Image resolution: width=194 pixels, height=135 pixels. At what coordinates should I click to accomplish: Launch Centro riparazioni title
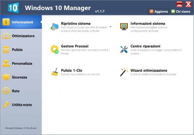(x=145, y=46)
